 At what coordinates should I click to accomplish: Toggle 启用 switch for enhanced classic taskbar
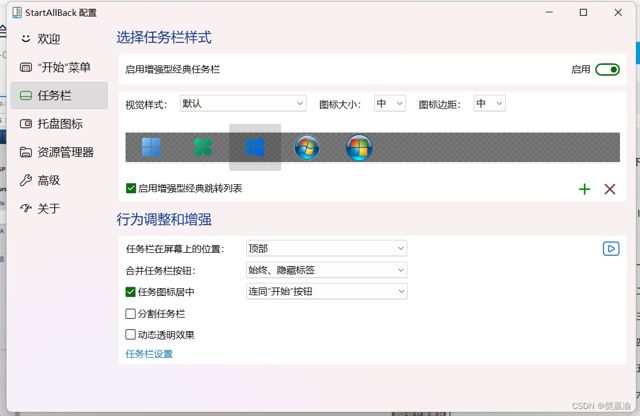click(x=608, y=70)
